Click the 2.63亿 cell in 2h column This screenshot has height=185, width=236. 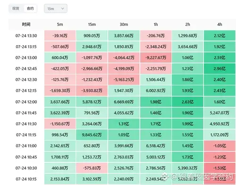pos(187,102)
